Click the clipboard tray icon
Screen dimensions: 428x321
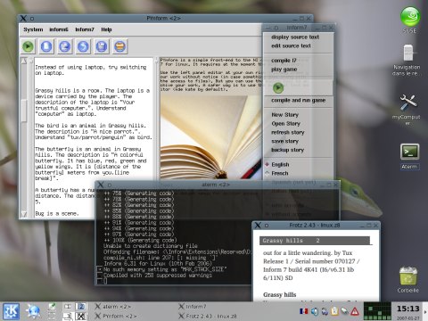pos(334,311)
